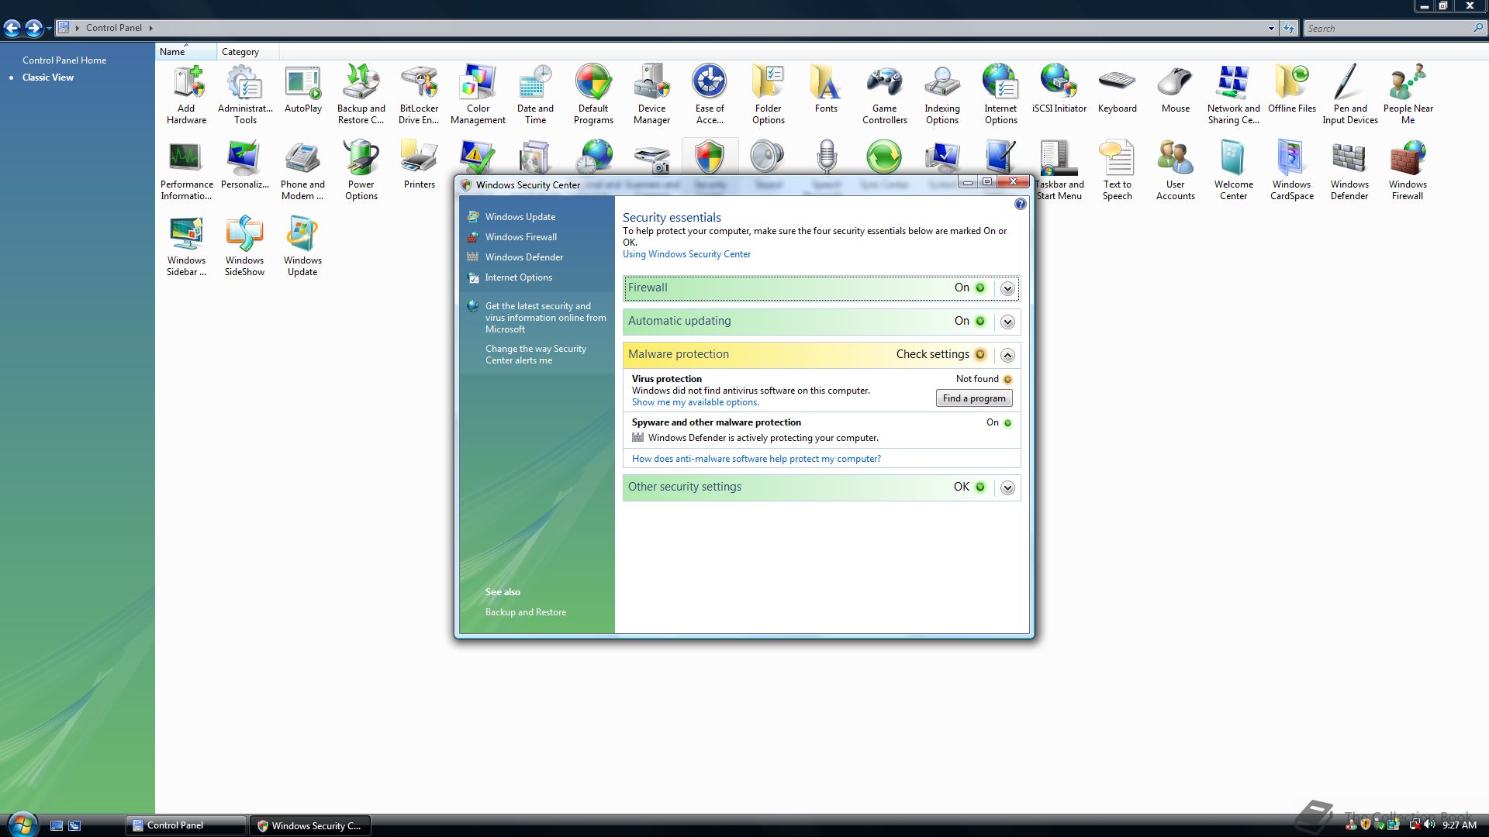Open Device Manager icon
1489x837 pixels.
pyautogui.click(x=651, y=94)
